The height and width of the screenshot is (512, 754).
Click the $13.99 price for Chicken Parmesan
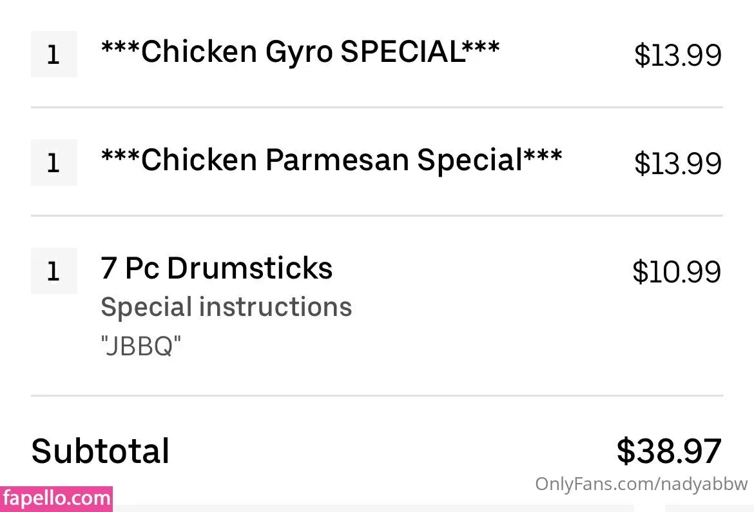click(x=677, y=164)
